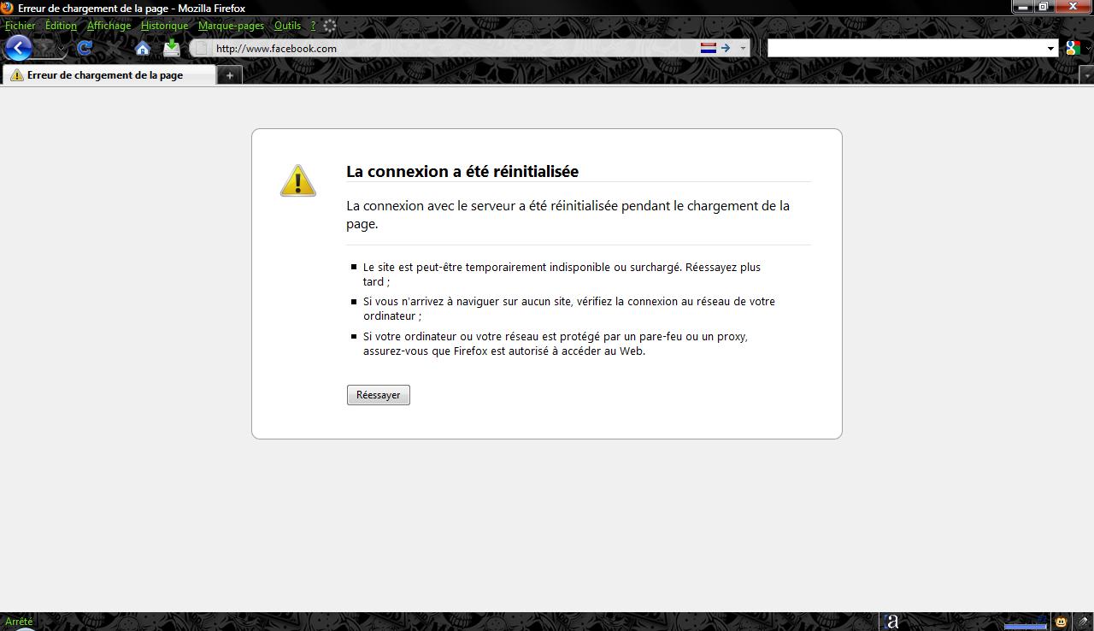This screenshot has width=1094, height=631.
Task: Click the blue Go arrow in address bar
Action: click(726, 48)
